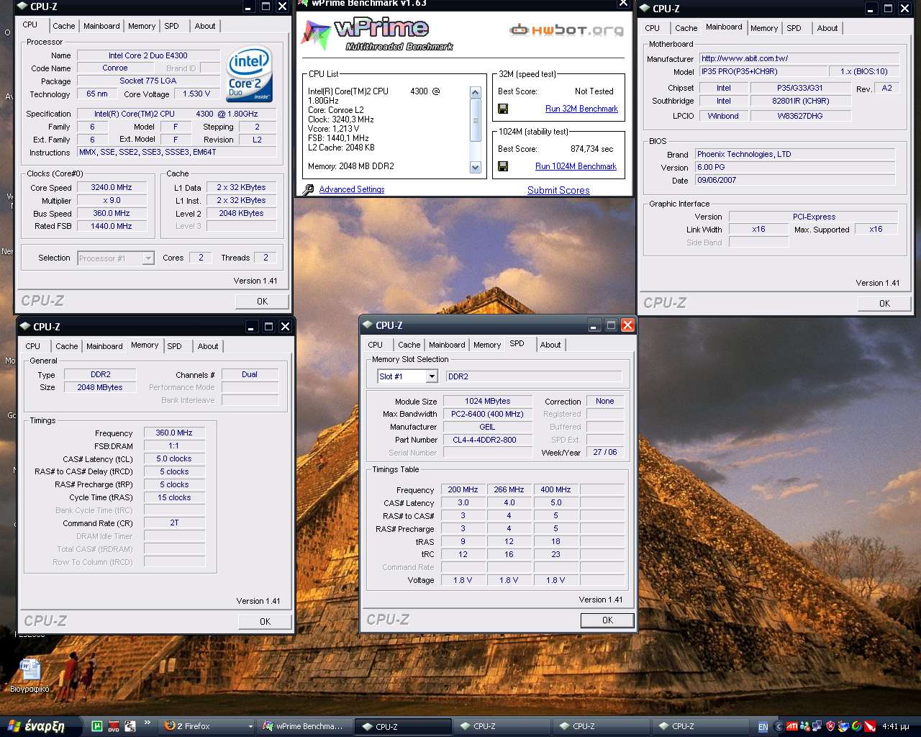Click the Manufacturer value GEIL in the SPD window

[487, 427]
